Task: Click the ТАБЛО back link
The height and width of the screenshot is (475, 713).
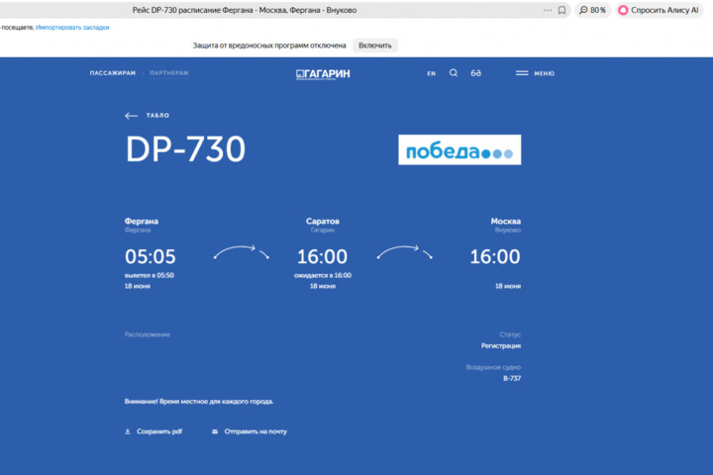Action: (x=157, y=116)
